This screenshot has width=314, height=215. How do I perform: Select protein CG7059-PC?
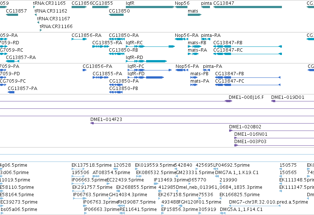coord(3,85)
